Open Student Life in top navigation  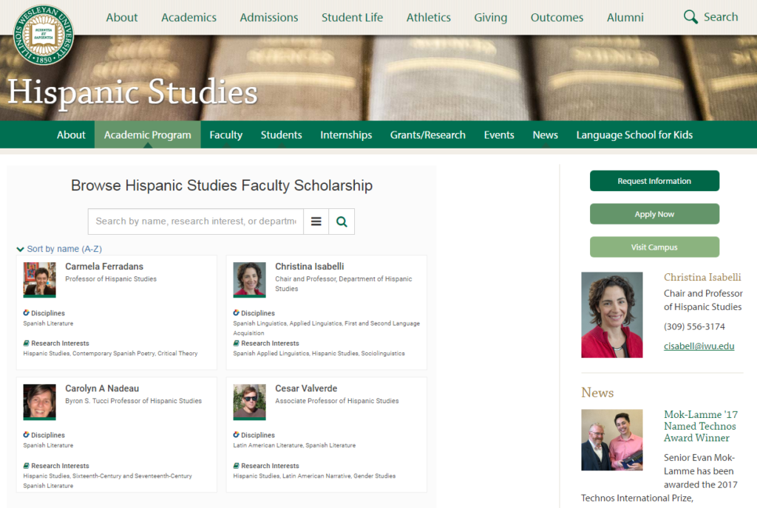352,17
